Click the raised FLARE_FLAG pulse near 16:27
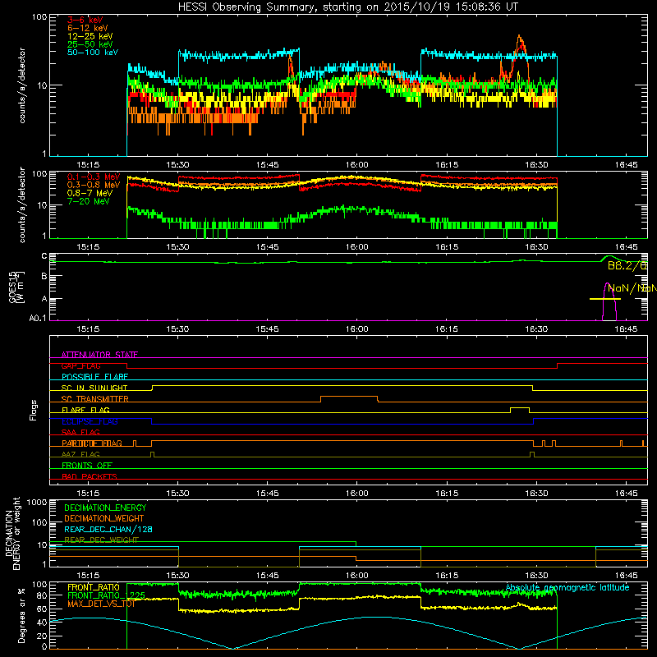The height and width of the screenshot is (657, 657). 520,407
